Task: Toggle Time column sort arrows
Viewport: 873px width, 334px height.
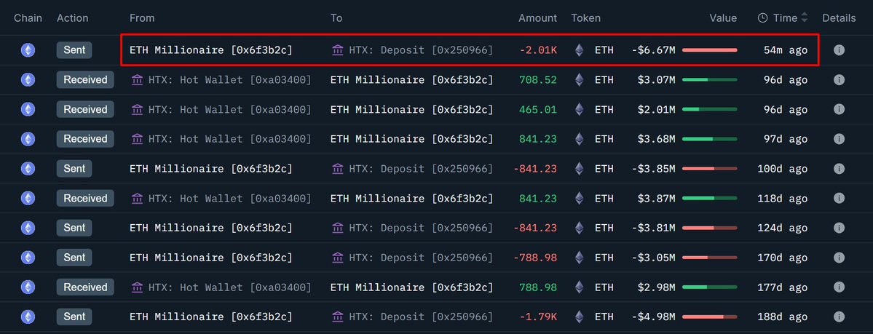Action: click(804, 17)
